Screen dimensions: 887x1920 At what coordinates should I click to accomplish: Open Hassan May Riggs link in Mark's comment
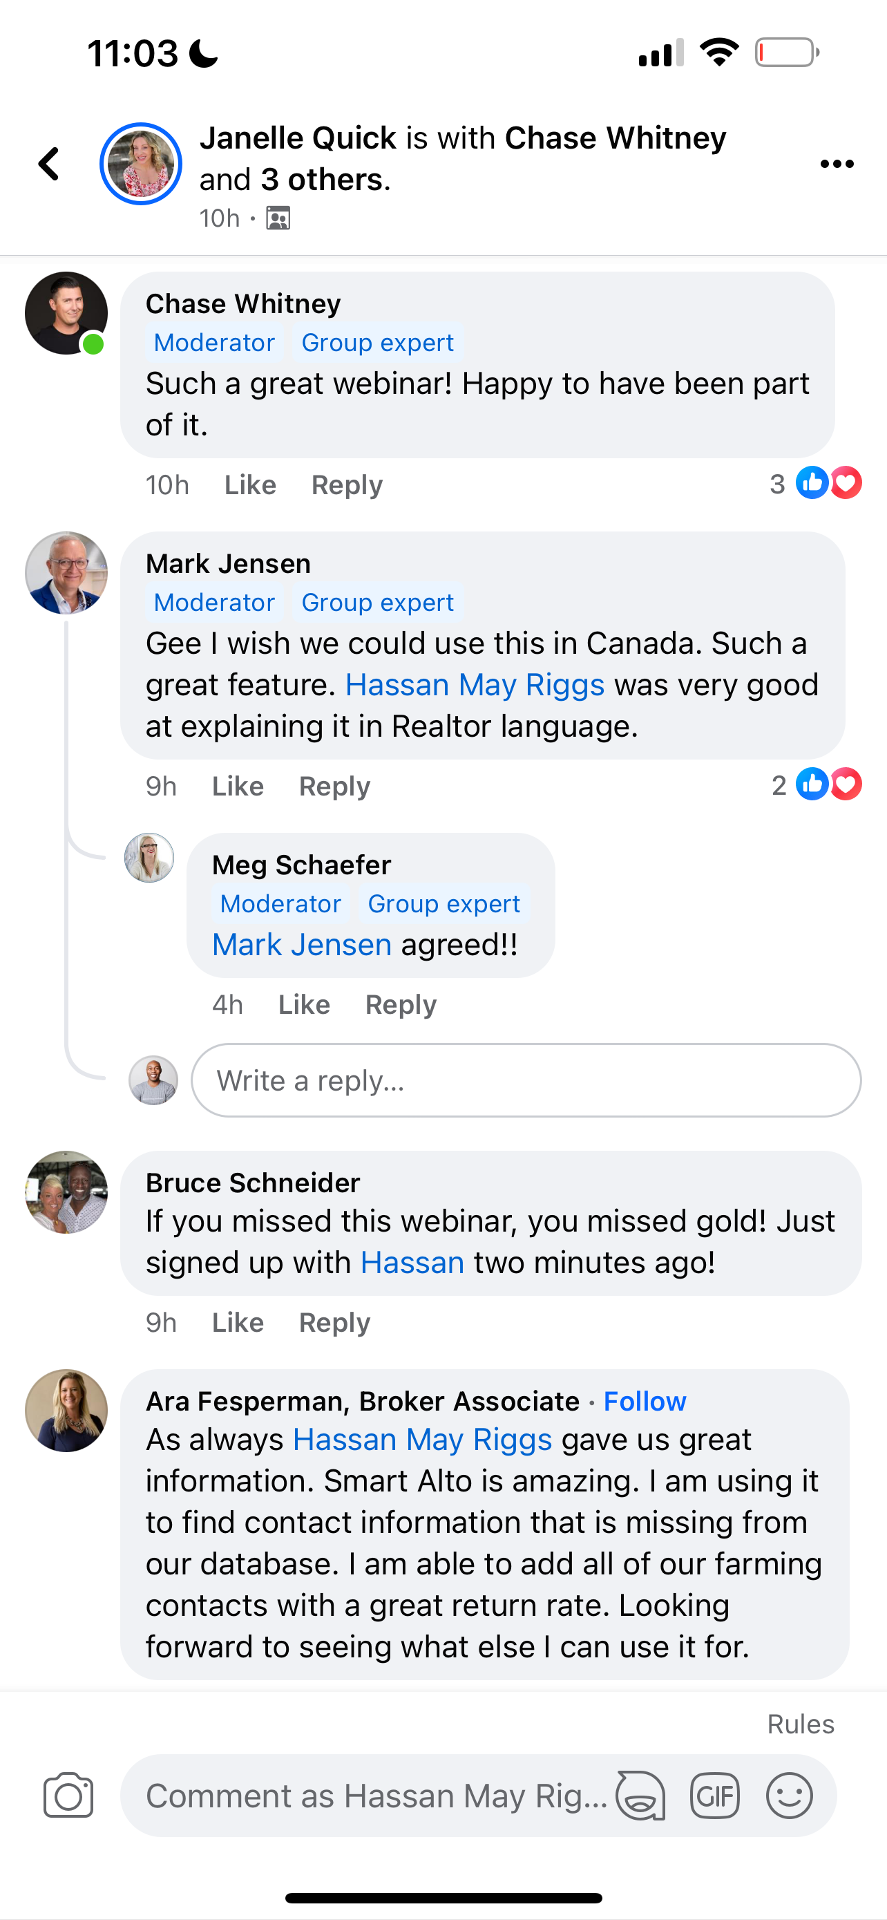(x=475, y=685)
